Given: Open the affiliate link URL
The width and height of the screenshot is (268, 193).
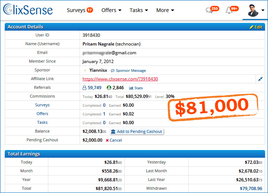Looking at the screenshot, I should (120, 79).
